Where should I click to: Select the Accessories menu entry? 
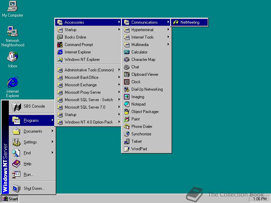[88, 22]
